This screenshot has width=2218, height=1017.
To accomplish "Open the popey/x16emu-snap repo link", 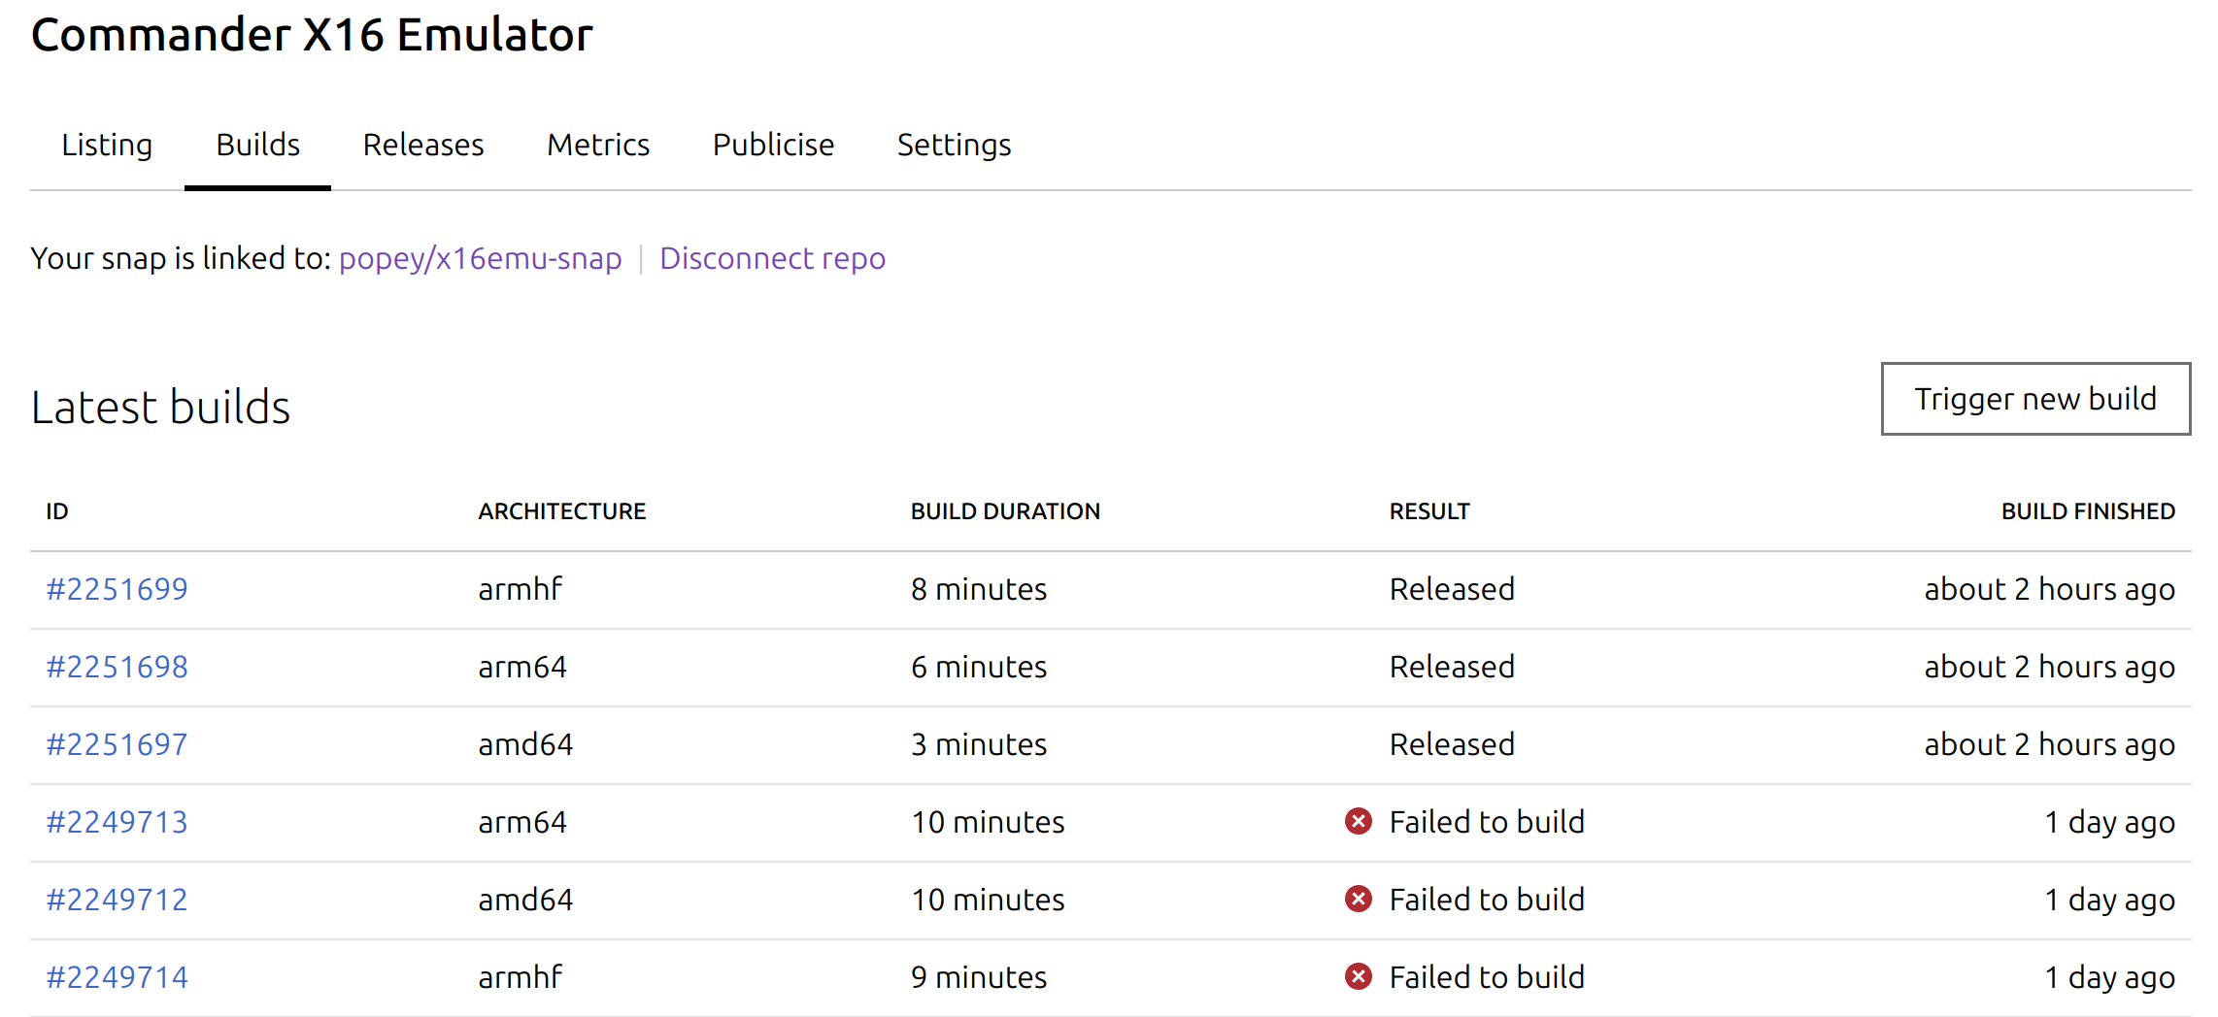I will [x=480, y=258].
